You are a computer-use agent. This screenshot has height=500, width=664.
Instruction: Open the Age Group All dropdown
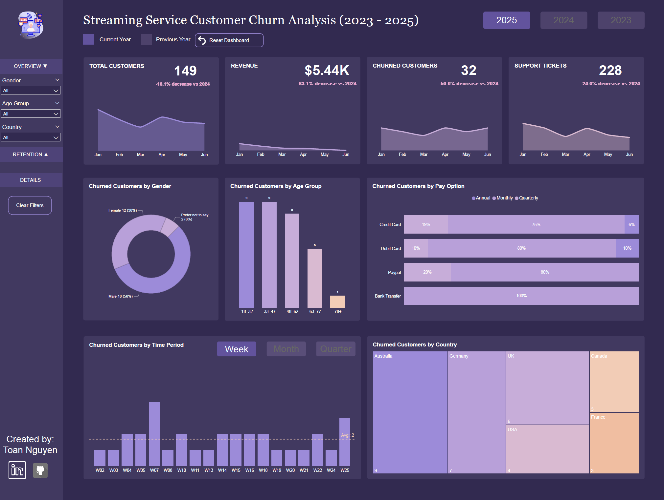(x=31, y=114)
